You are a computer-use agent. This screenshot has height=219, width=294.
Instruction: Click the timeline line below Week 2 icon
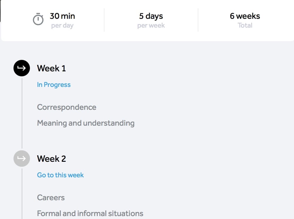coord(22,194)
